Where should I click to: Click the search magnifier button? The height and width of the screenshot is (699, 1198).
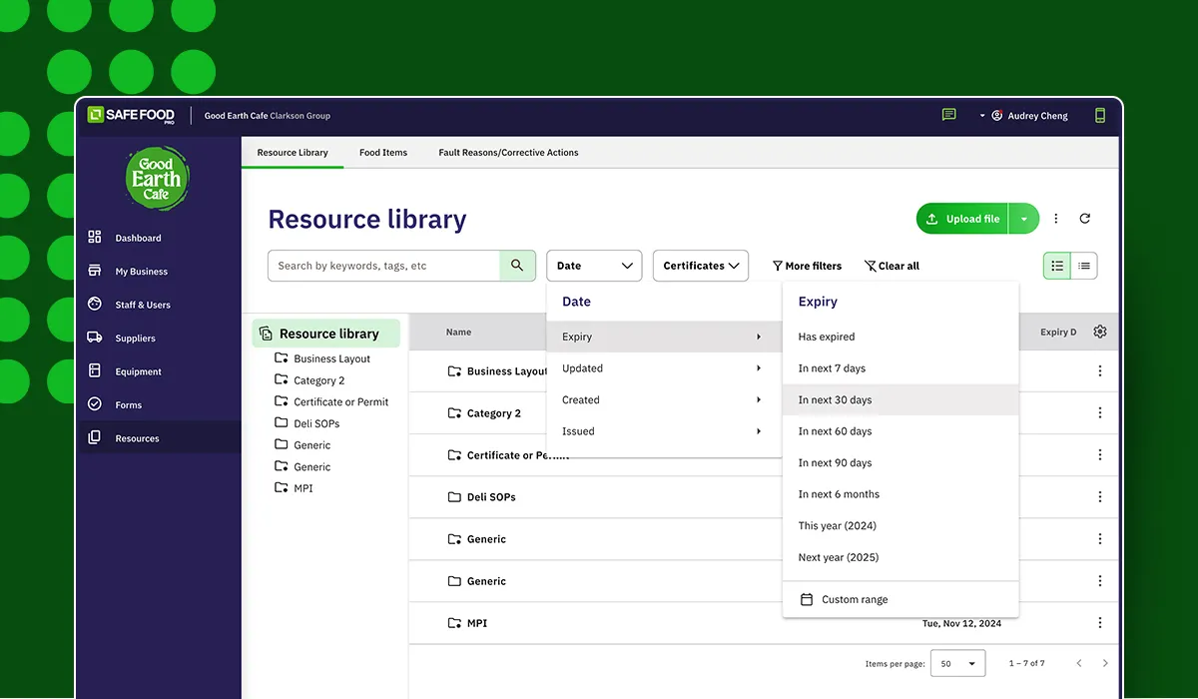click(x=517, y=266)
